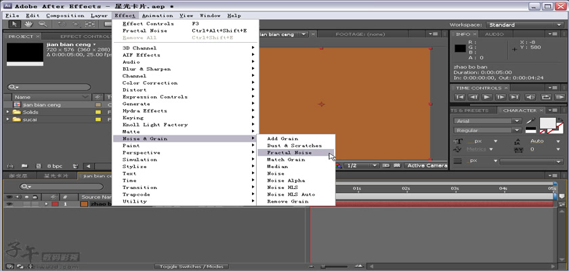Step back one frame in Time Controls
The height and width of the screenshot is (271, 569).
click(473, 98)
